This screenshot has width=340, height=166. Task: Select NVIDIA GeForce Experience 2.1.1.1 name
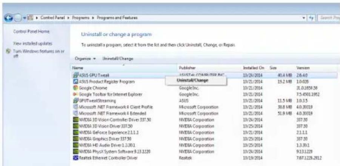[x=109, y=132]
